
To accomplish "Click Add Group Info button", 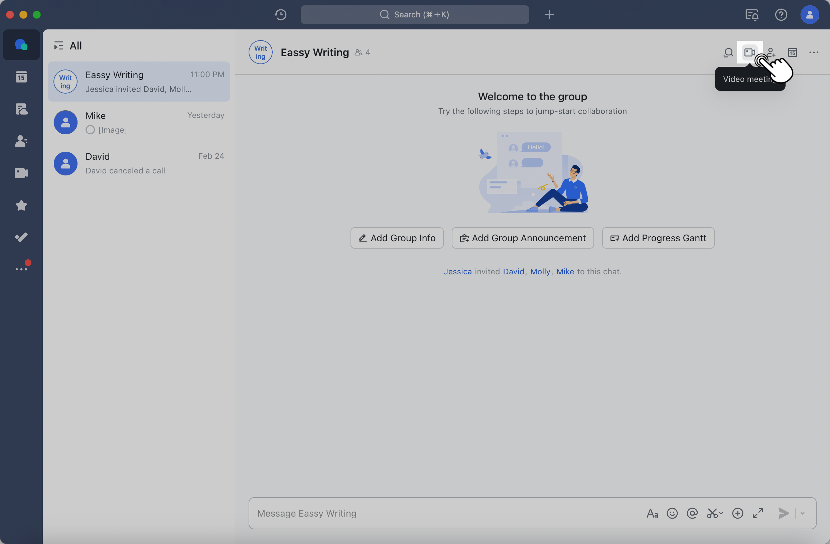I will (x=397, y=238).
